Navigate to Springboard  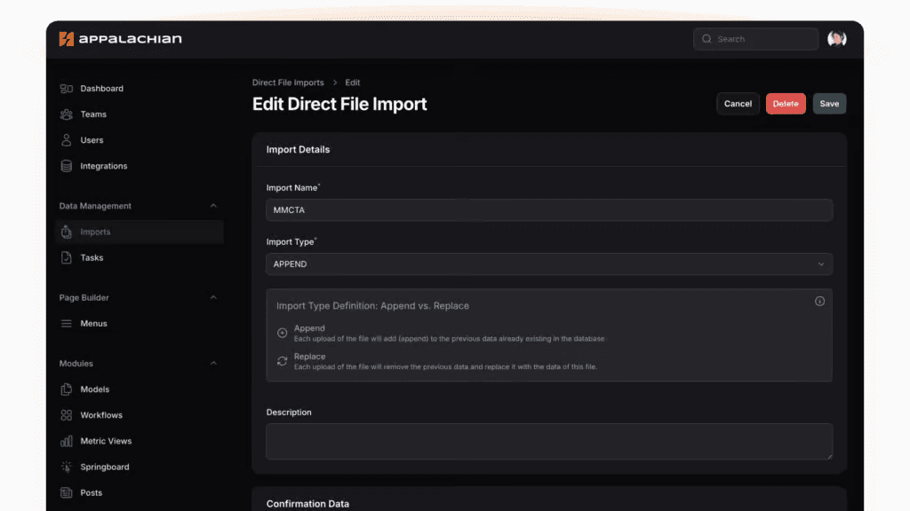pos(105,467)
